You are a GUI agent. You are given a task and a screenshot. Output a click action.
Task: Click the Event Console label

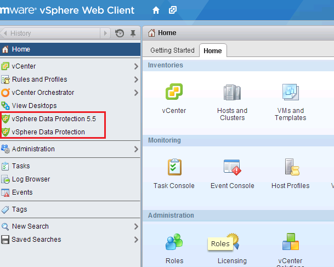[x=233, y=186]
